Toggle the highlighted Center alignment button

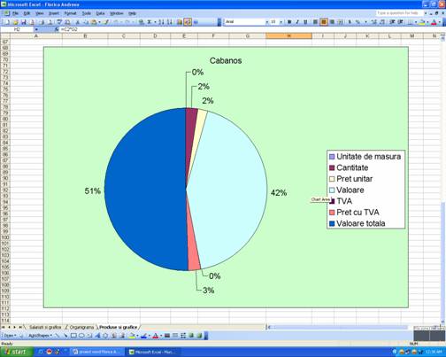(324, 22)
